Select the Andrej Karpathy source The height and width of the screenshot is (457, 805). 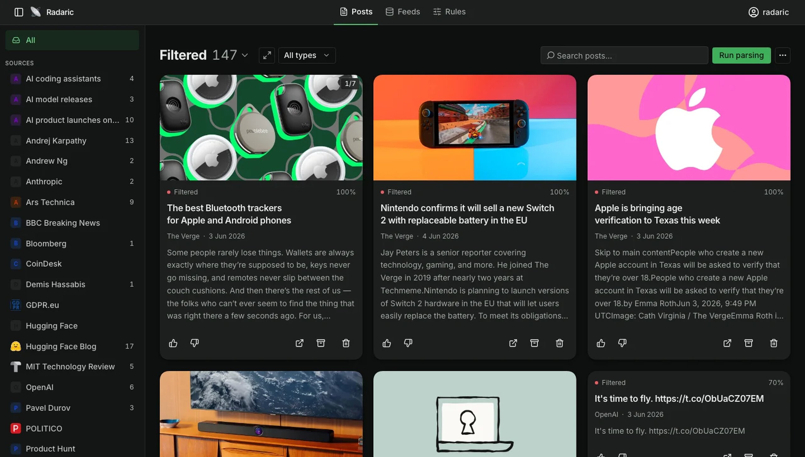(72, 140)
